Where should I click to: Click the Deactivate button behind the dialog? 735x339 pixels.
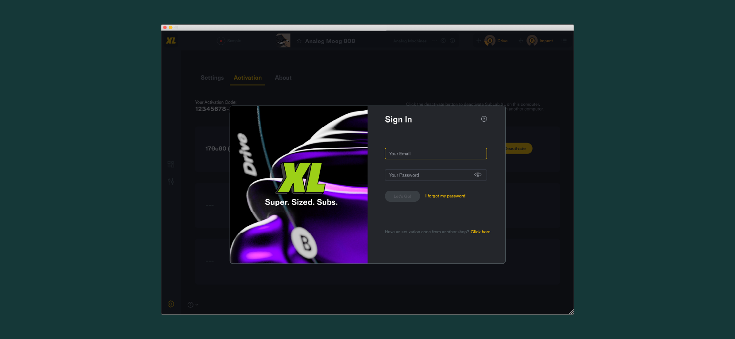click(518, 149)
